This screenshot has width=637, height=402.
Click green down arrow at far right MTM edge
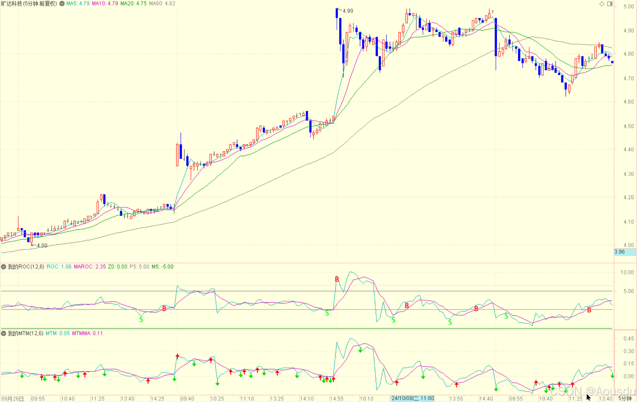click(612, 376)
